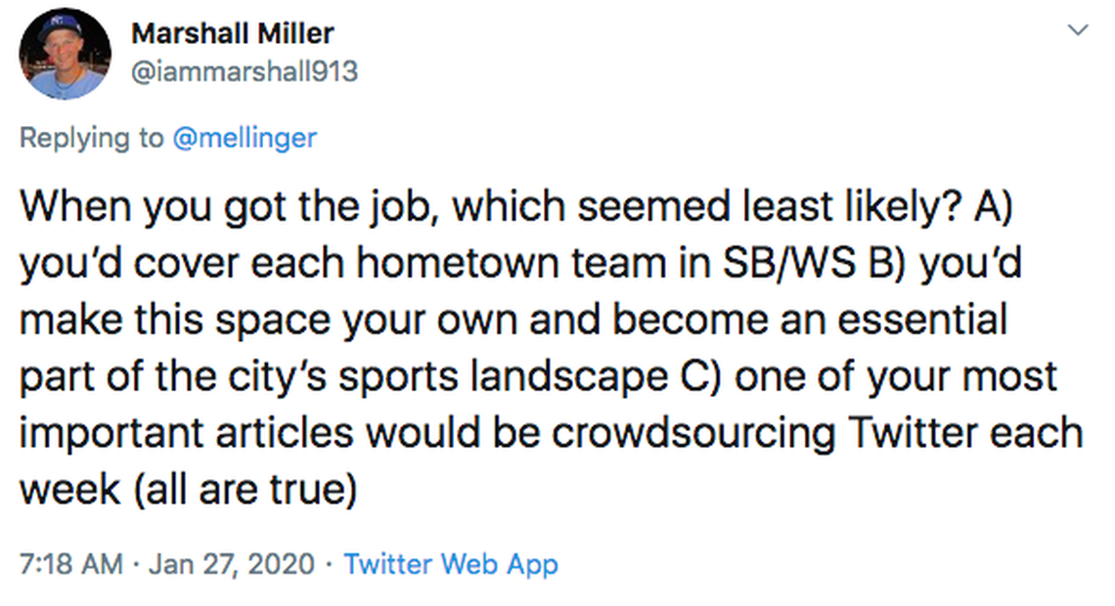
Task: Click the "Replying to" label
Action: (92, 138)
